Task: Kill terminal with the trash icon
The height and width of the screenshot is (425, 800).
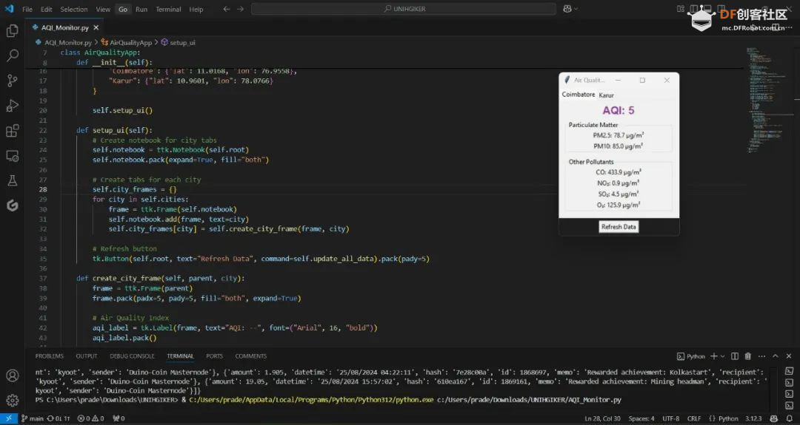Action: point(748,356)
